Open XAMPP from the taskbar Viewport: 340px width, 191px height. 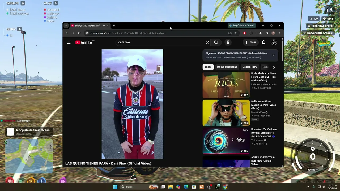(202, 187)
